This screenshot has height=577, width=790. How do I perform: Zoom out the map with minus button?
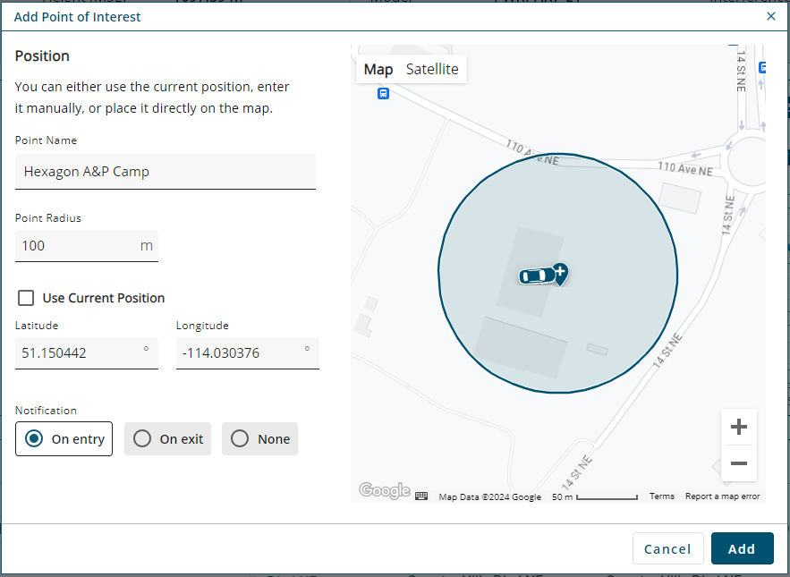(739, 463)
